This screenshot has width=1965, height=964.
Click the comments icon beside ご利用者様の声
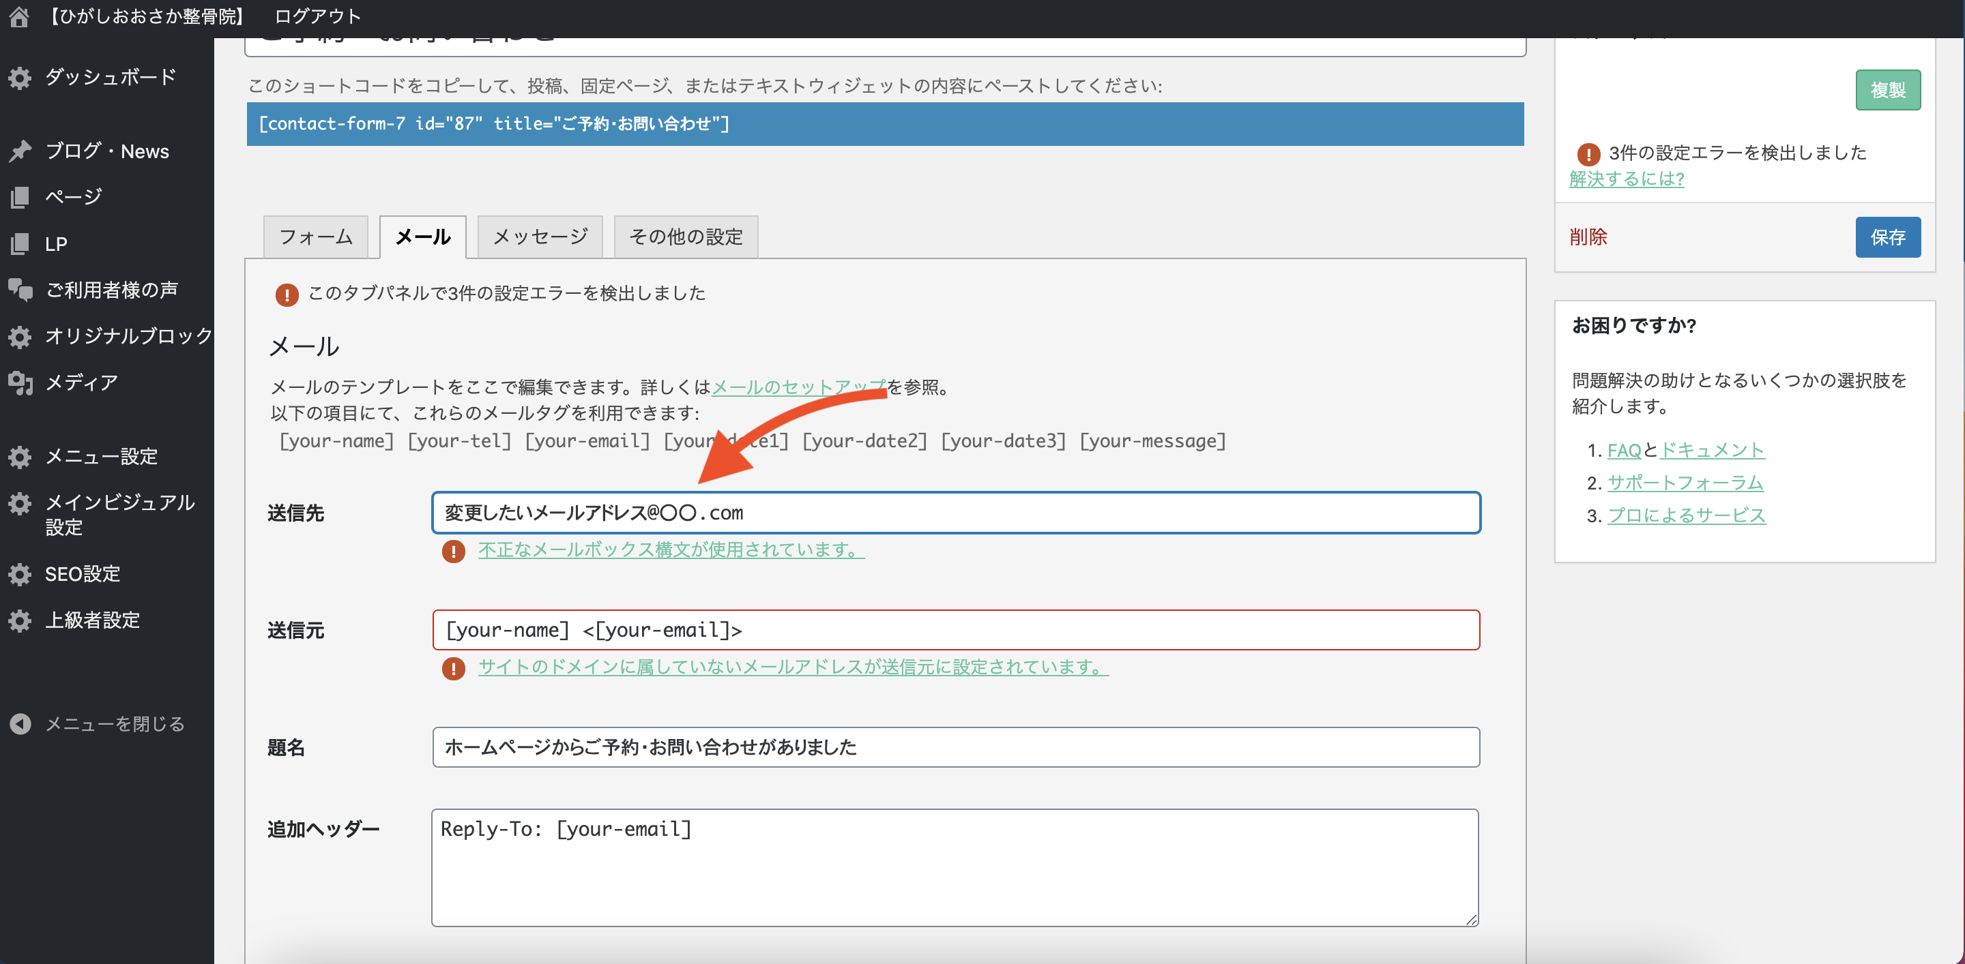pyautogui.click(x=20, y=290)
